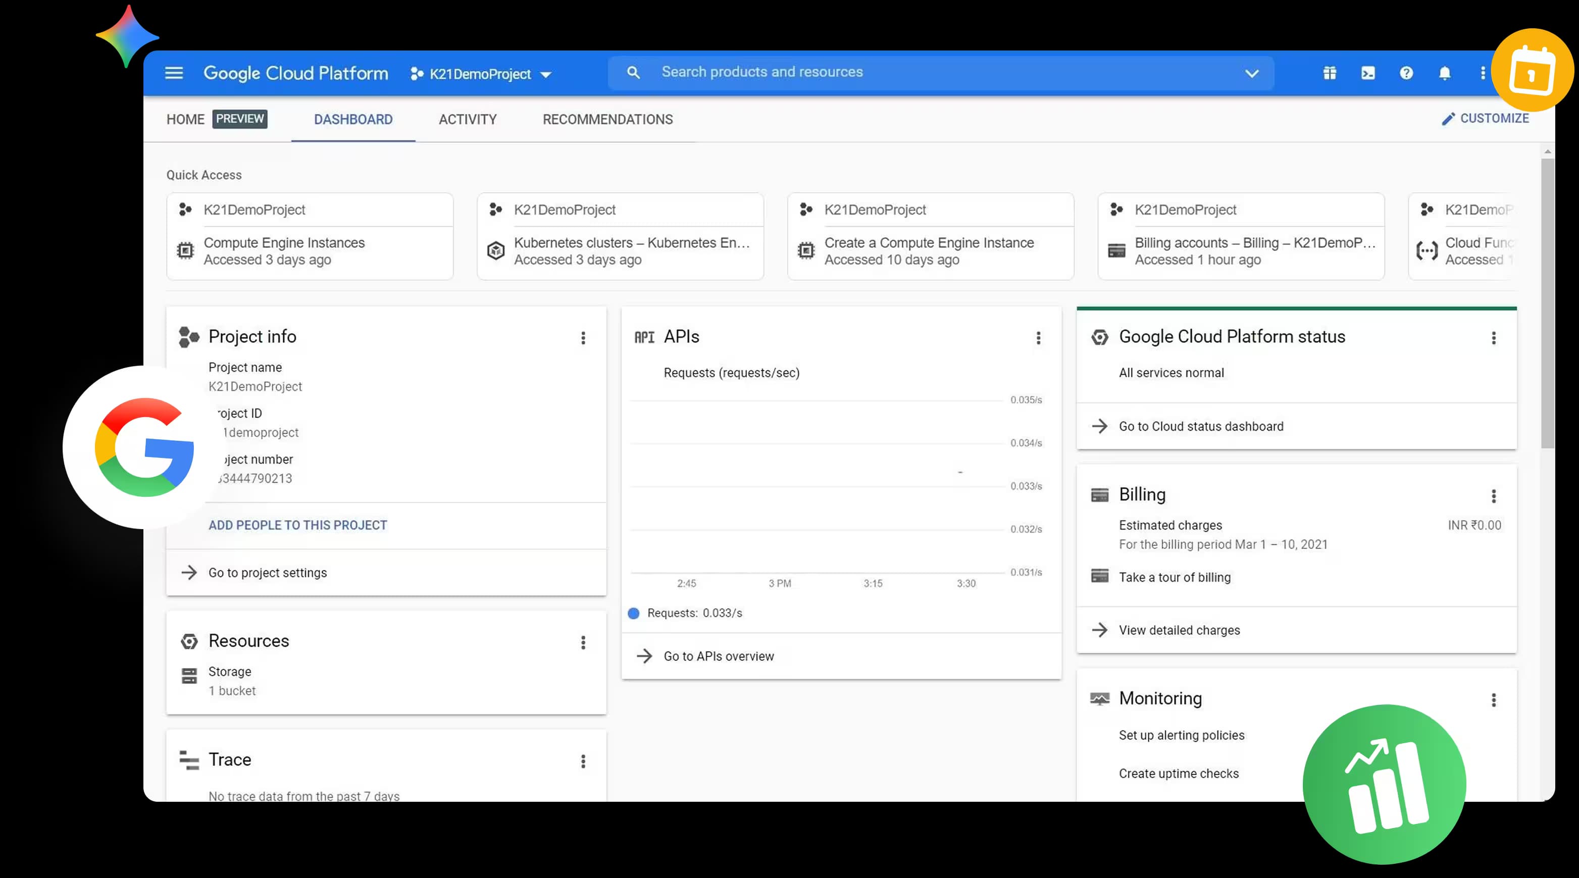
Task: Open Monitoring card options menu
Action: (1494, 700)
